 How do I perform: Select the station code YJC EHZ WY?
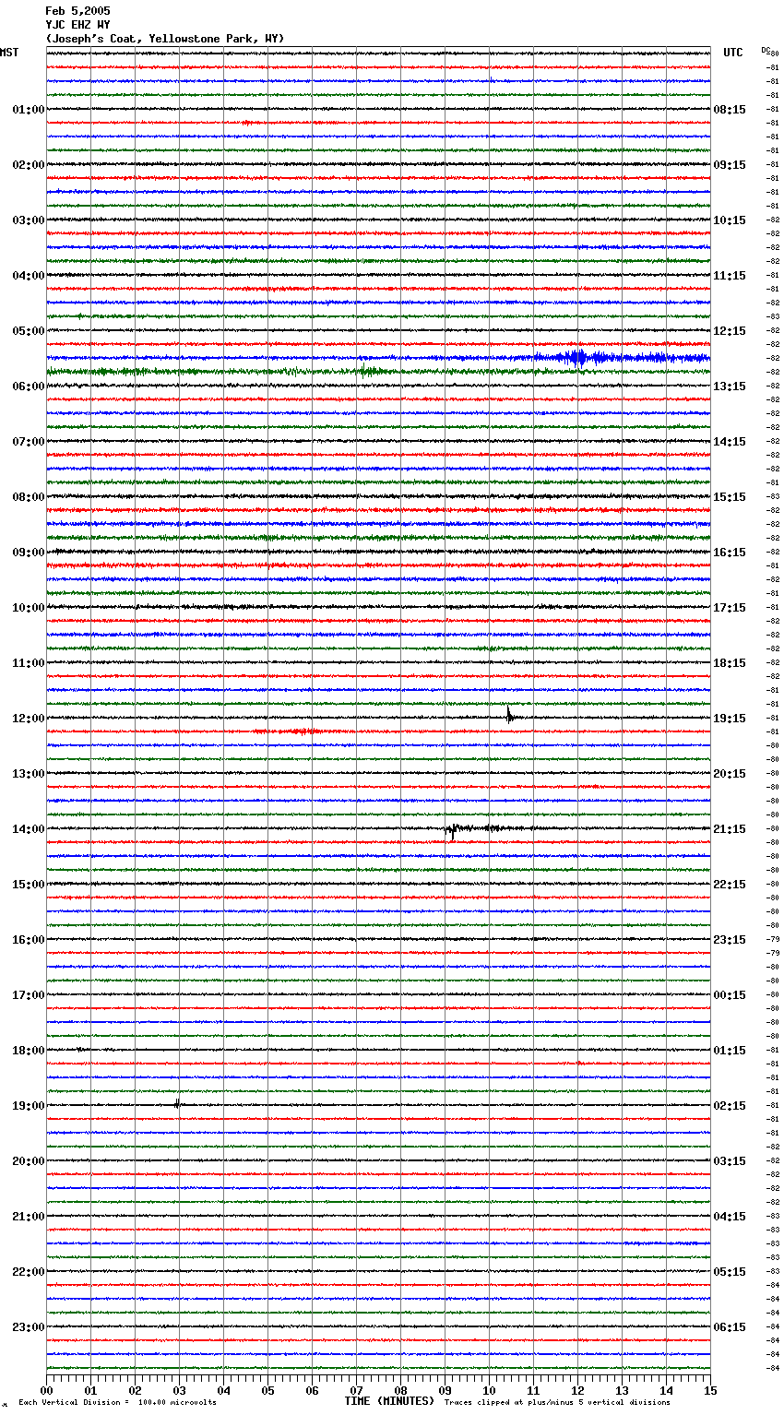[x=77, y=25]
